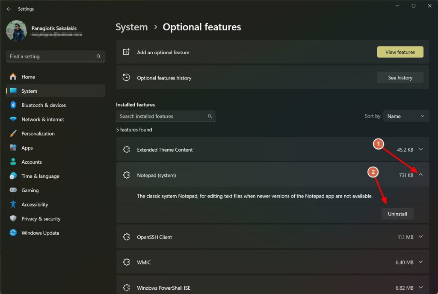Click the Optional features history clock icon
The width and height of the screenshot is (438, 294).
[126, 77]
